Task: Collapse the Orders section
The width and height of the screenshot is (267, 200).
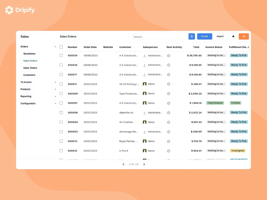Action: [x=55, y=46]
